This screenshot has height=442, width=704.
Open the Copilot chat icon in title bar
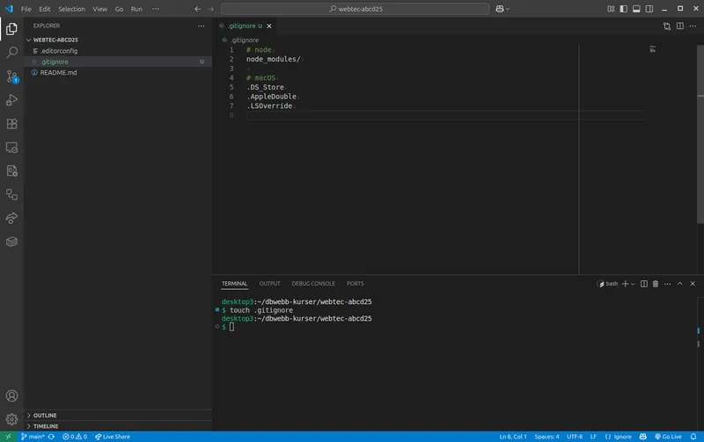500,9
